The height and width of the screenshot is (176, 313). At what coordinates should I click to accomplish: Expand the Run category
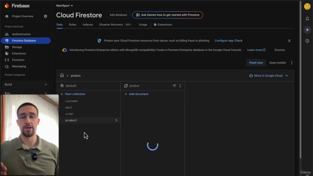[x=26, y=93]
